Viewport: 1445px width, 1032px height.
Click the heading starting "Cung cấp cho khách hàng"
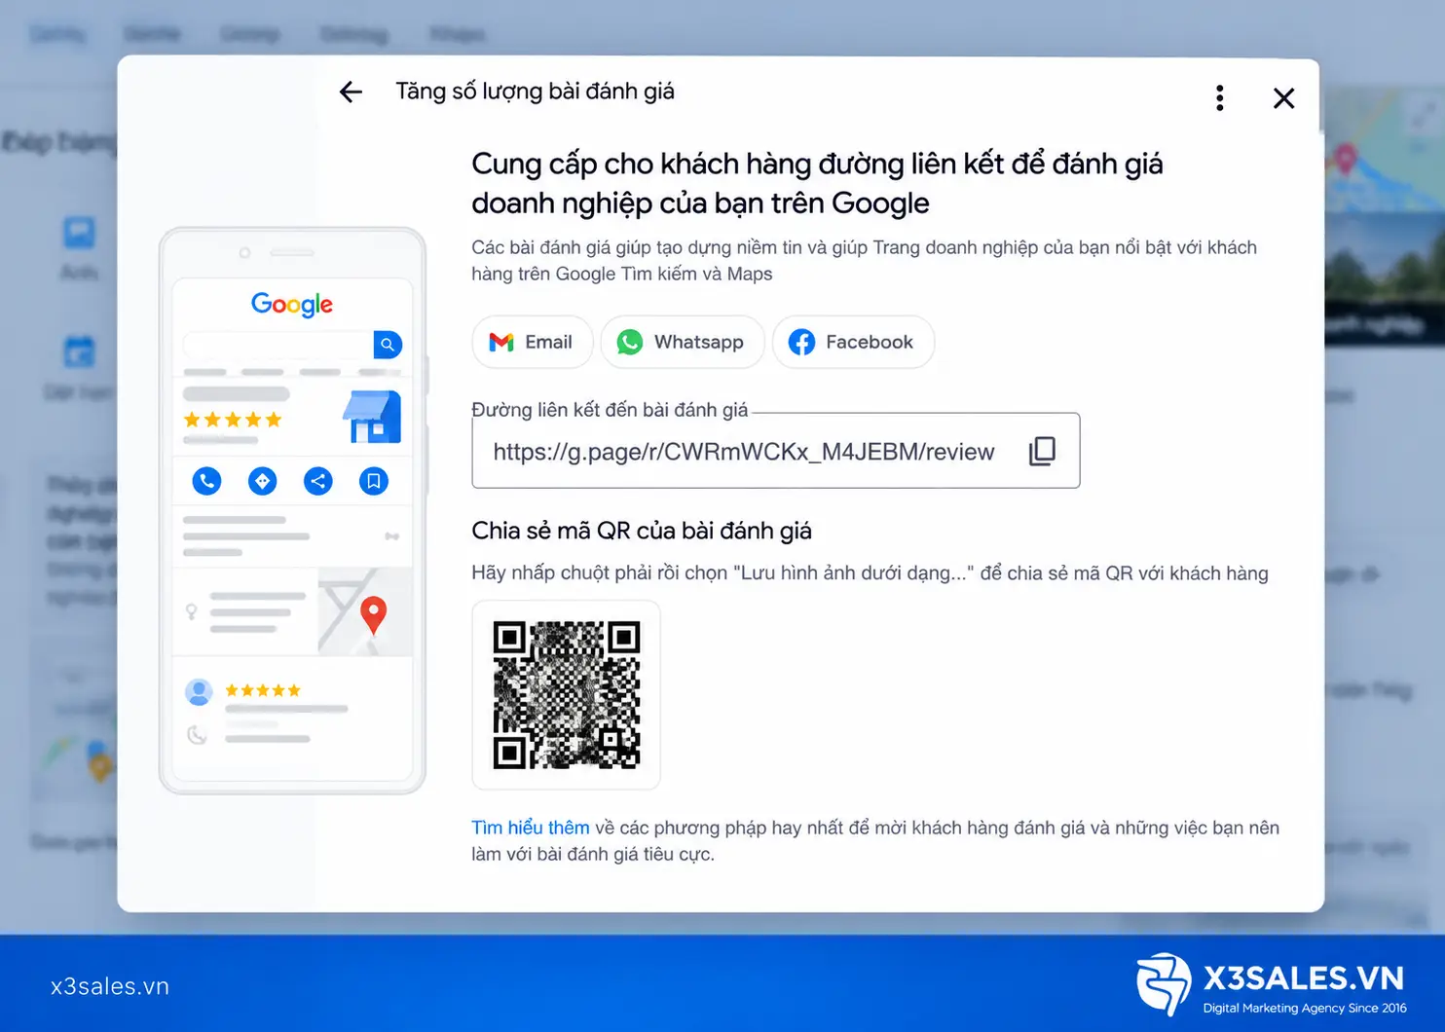(x=817, y=183)
